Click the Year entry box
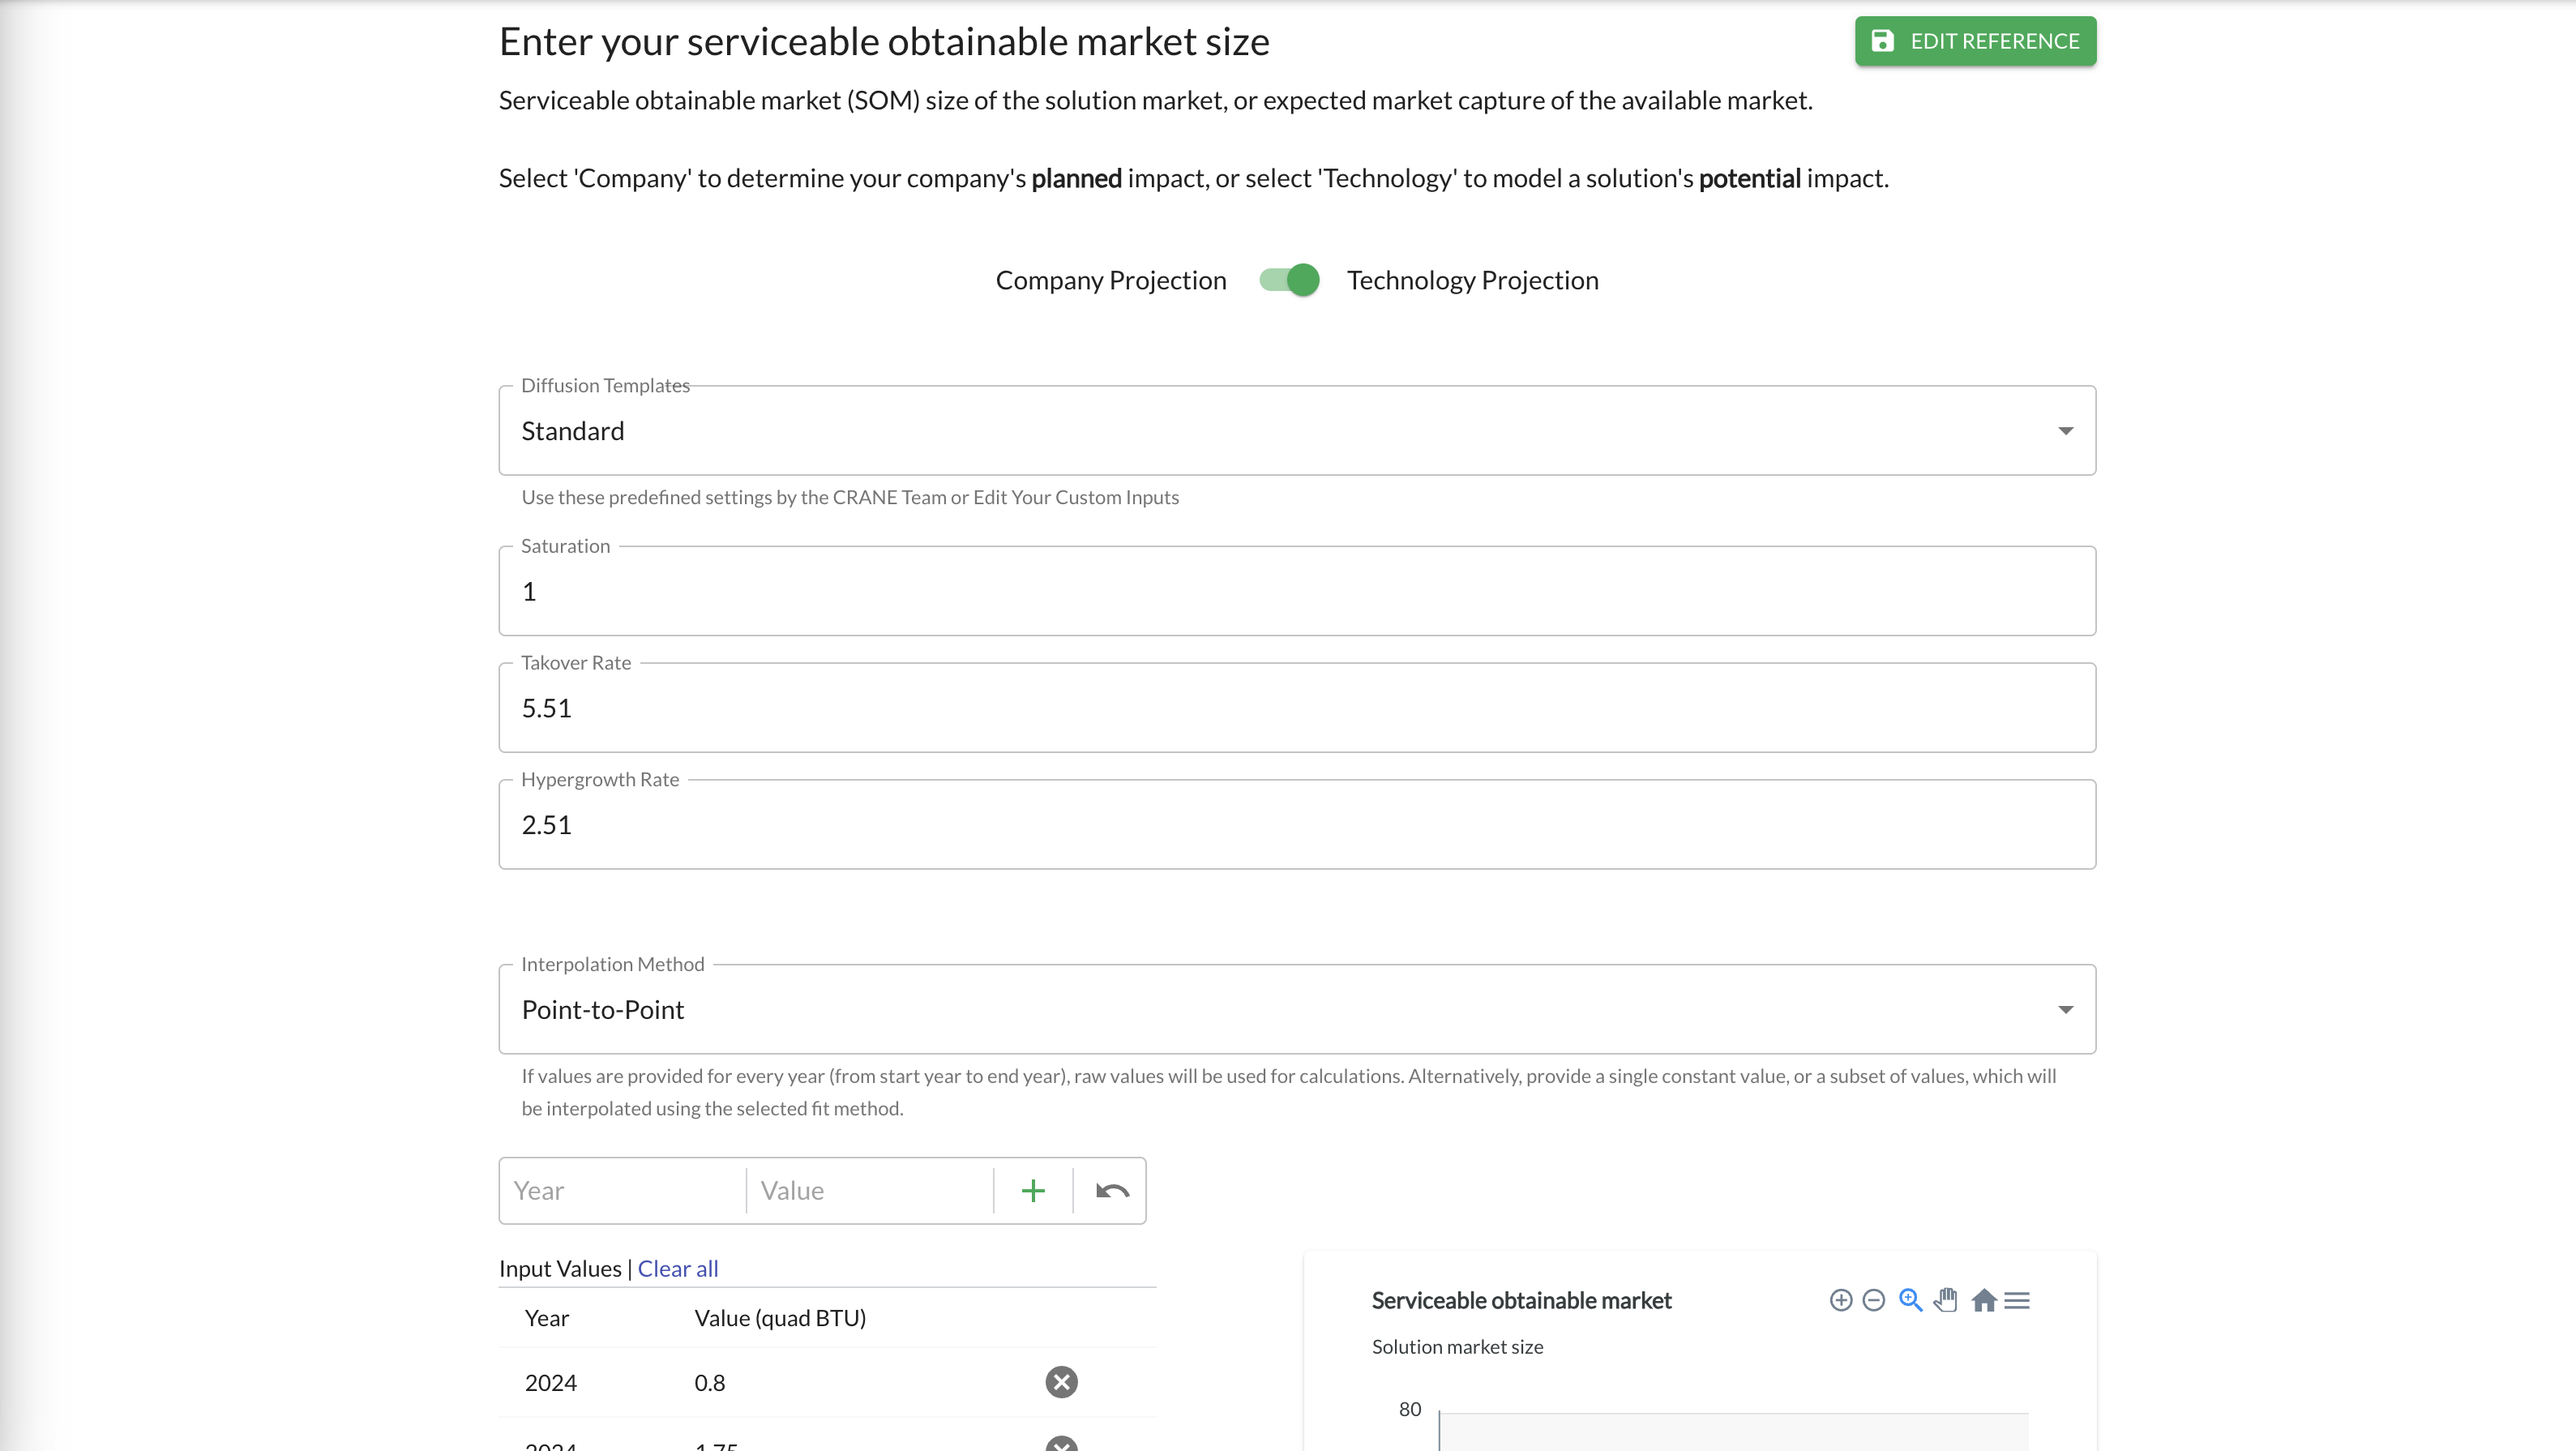 [622, 1191]
